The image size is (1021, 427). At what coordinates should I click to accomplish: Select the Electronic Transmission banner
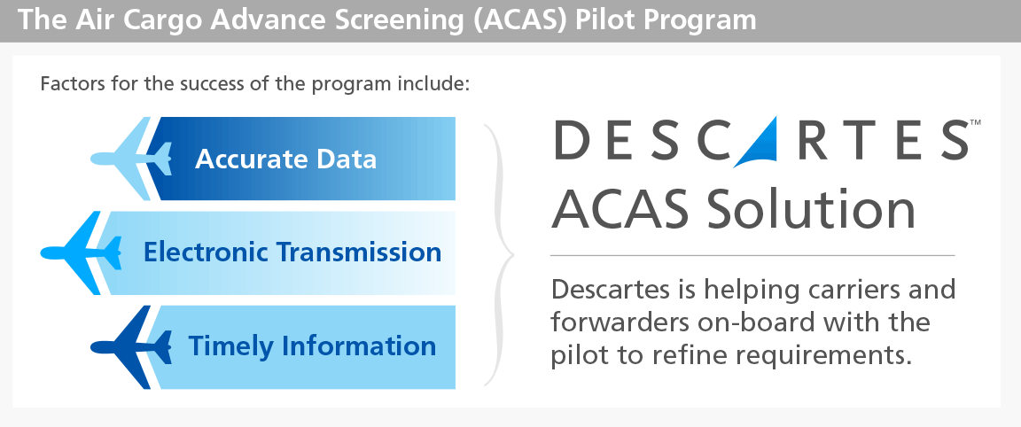pos(277,252)
